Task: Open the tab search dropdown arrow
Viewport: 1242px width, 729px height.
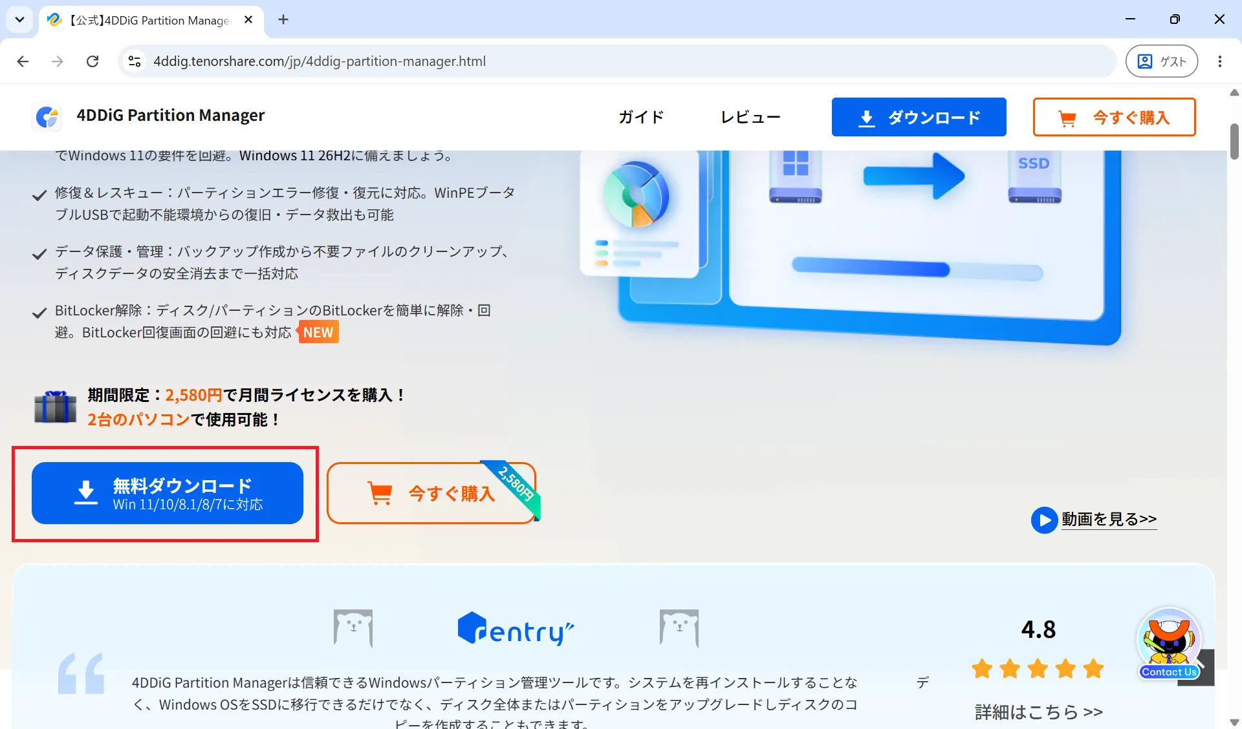Action: (x=19, y=19)
